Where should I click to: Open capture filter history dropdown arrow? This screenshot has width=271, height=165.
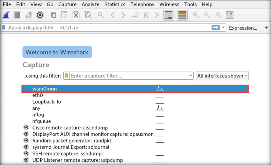pos(191,76)
